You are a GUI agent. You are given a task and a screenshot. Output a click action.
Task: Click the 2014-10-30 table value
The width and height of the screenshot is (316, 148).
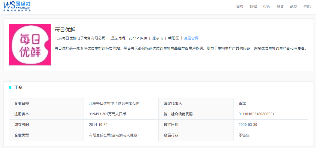(98, 125)
